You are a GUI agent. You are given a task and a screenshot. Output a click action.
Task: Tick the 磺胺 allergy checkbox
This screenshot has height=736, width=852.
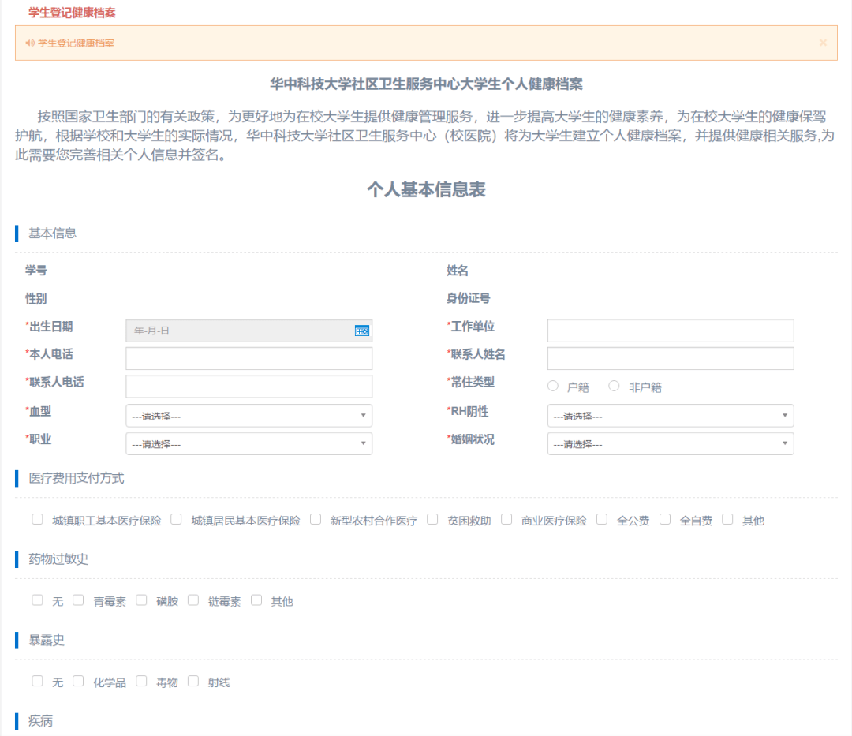tap(141, 600)
